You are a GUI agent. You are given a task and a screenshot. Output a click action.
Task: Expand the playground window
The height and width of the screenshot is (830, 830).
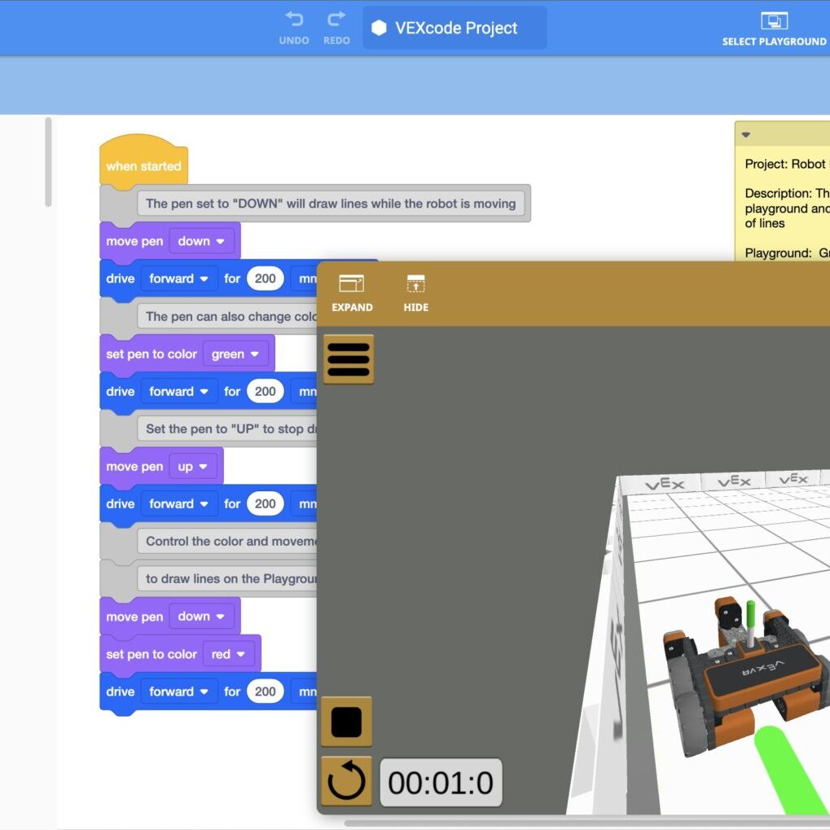[x=352, y=294]
